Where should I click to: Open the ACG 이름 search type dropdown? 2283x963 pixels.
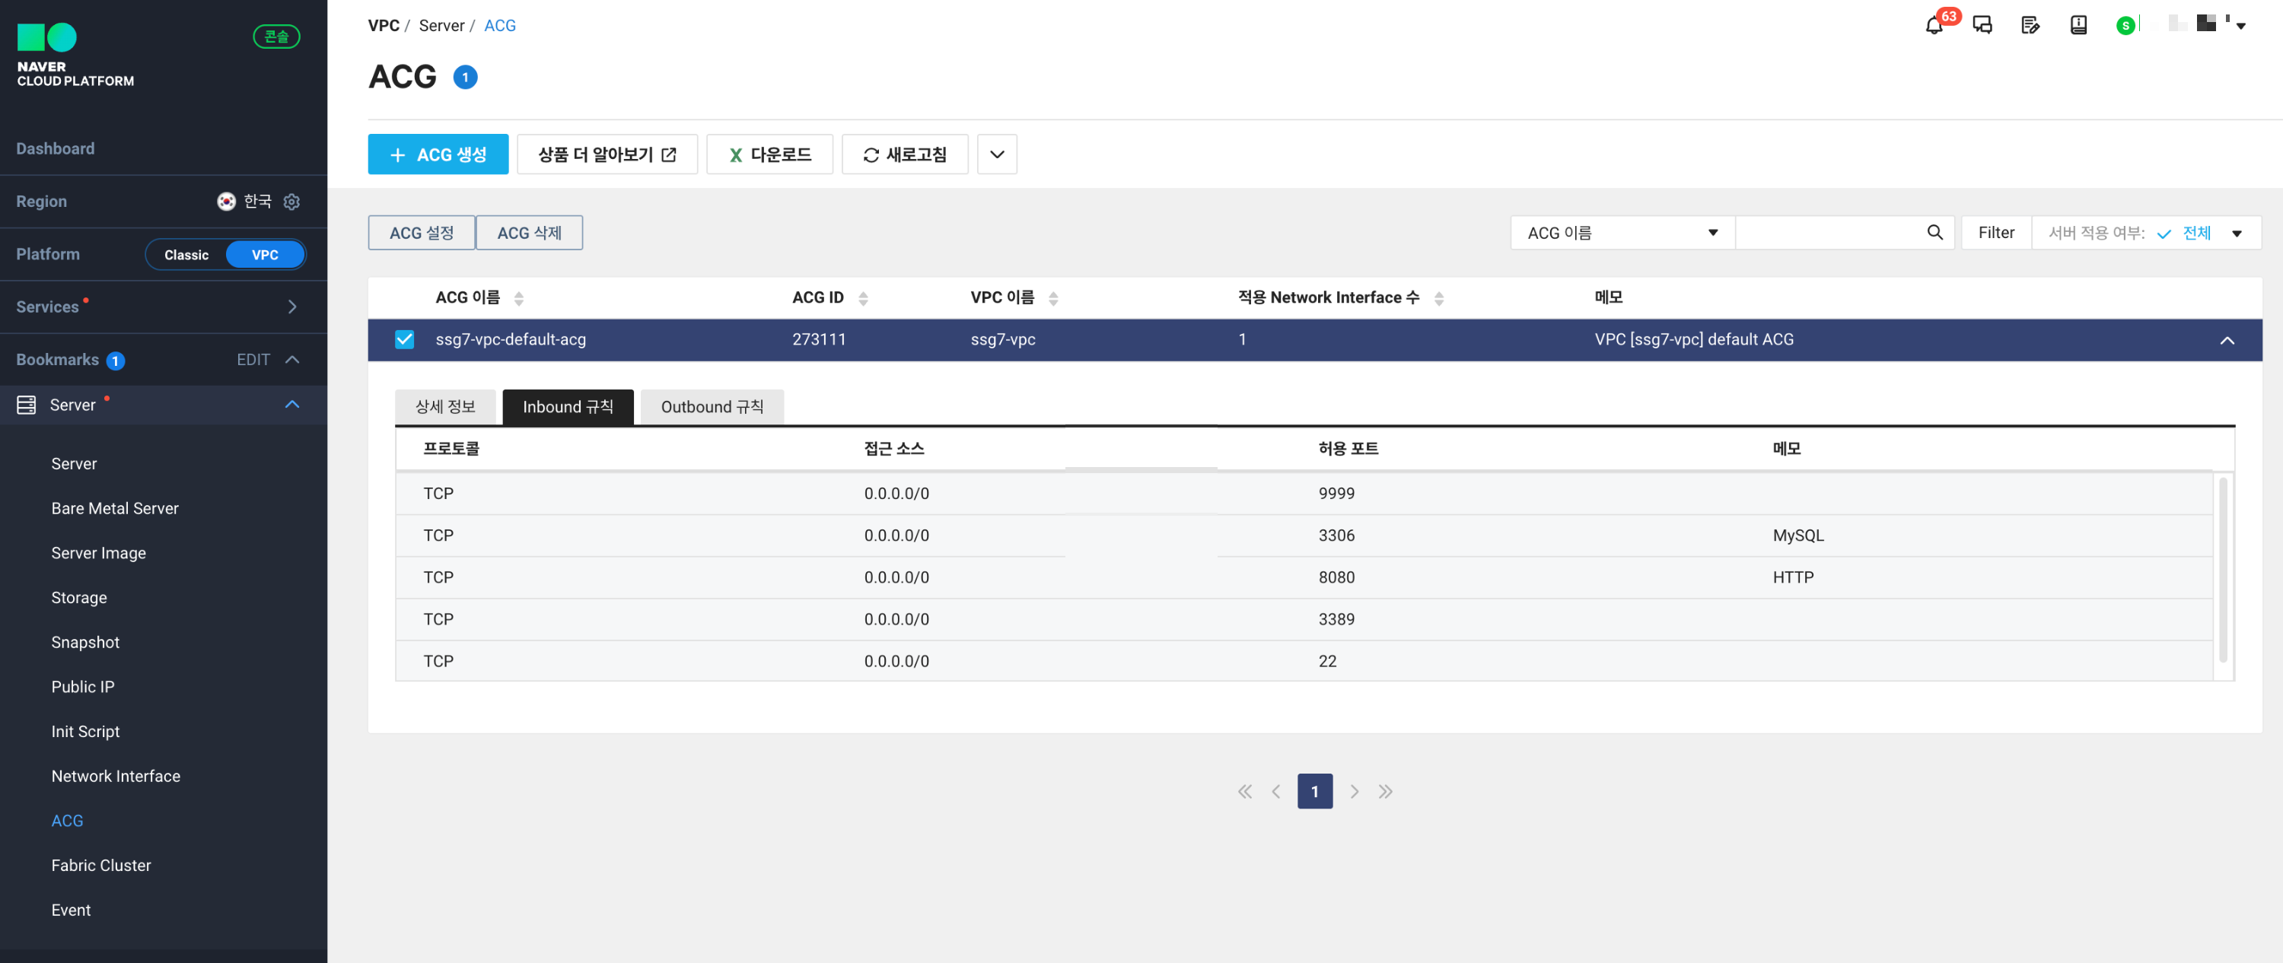click(x=1622, y=233)
